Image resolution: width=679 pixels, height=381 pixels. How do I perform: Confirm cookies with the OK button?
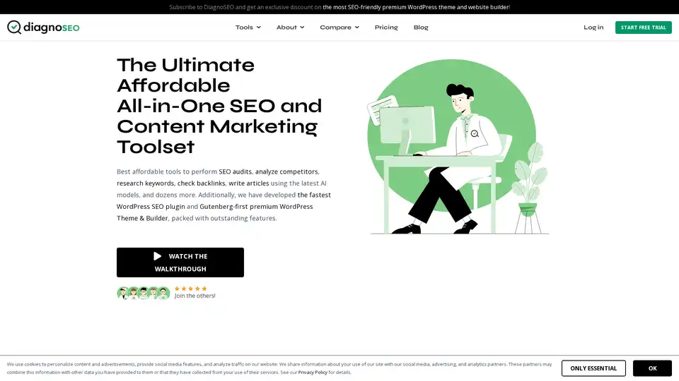(x=652, y=368)
